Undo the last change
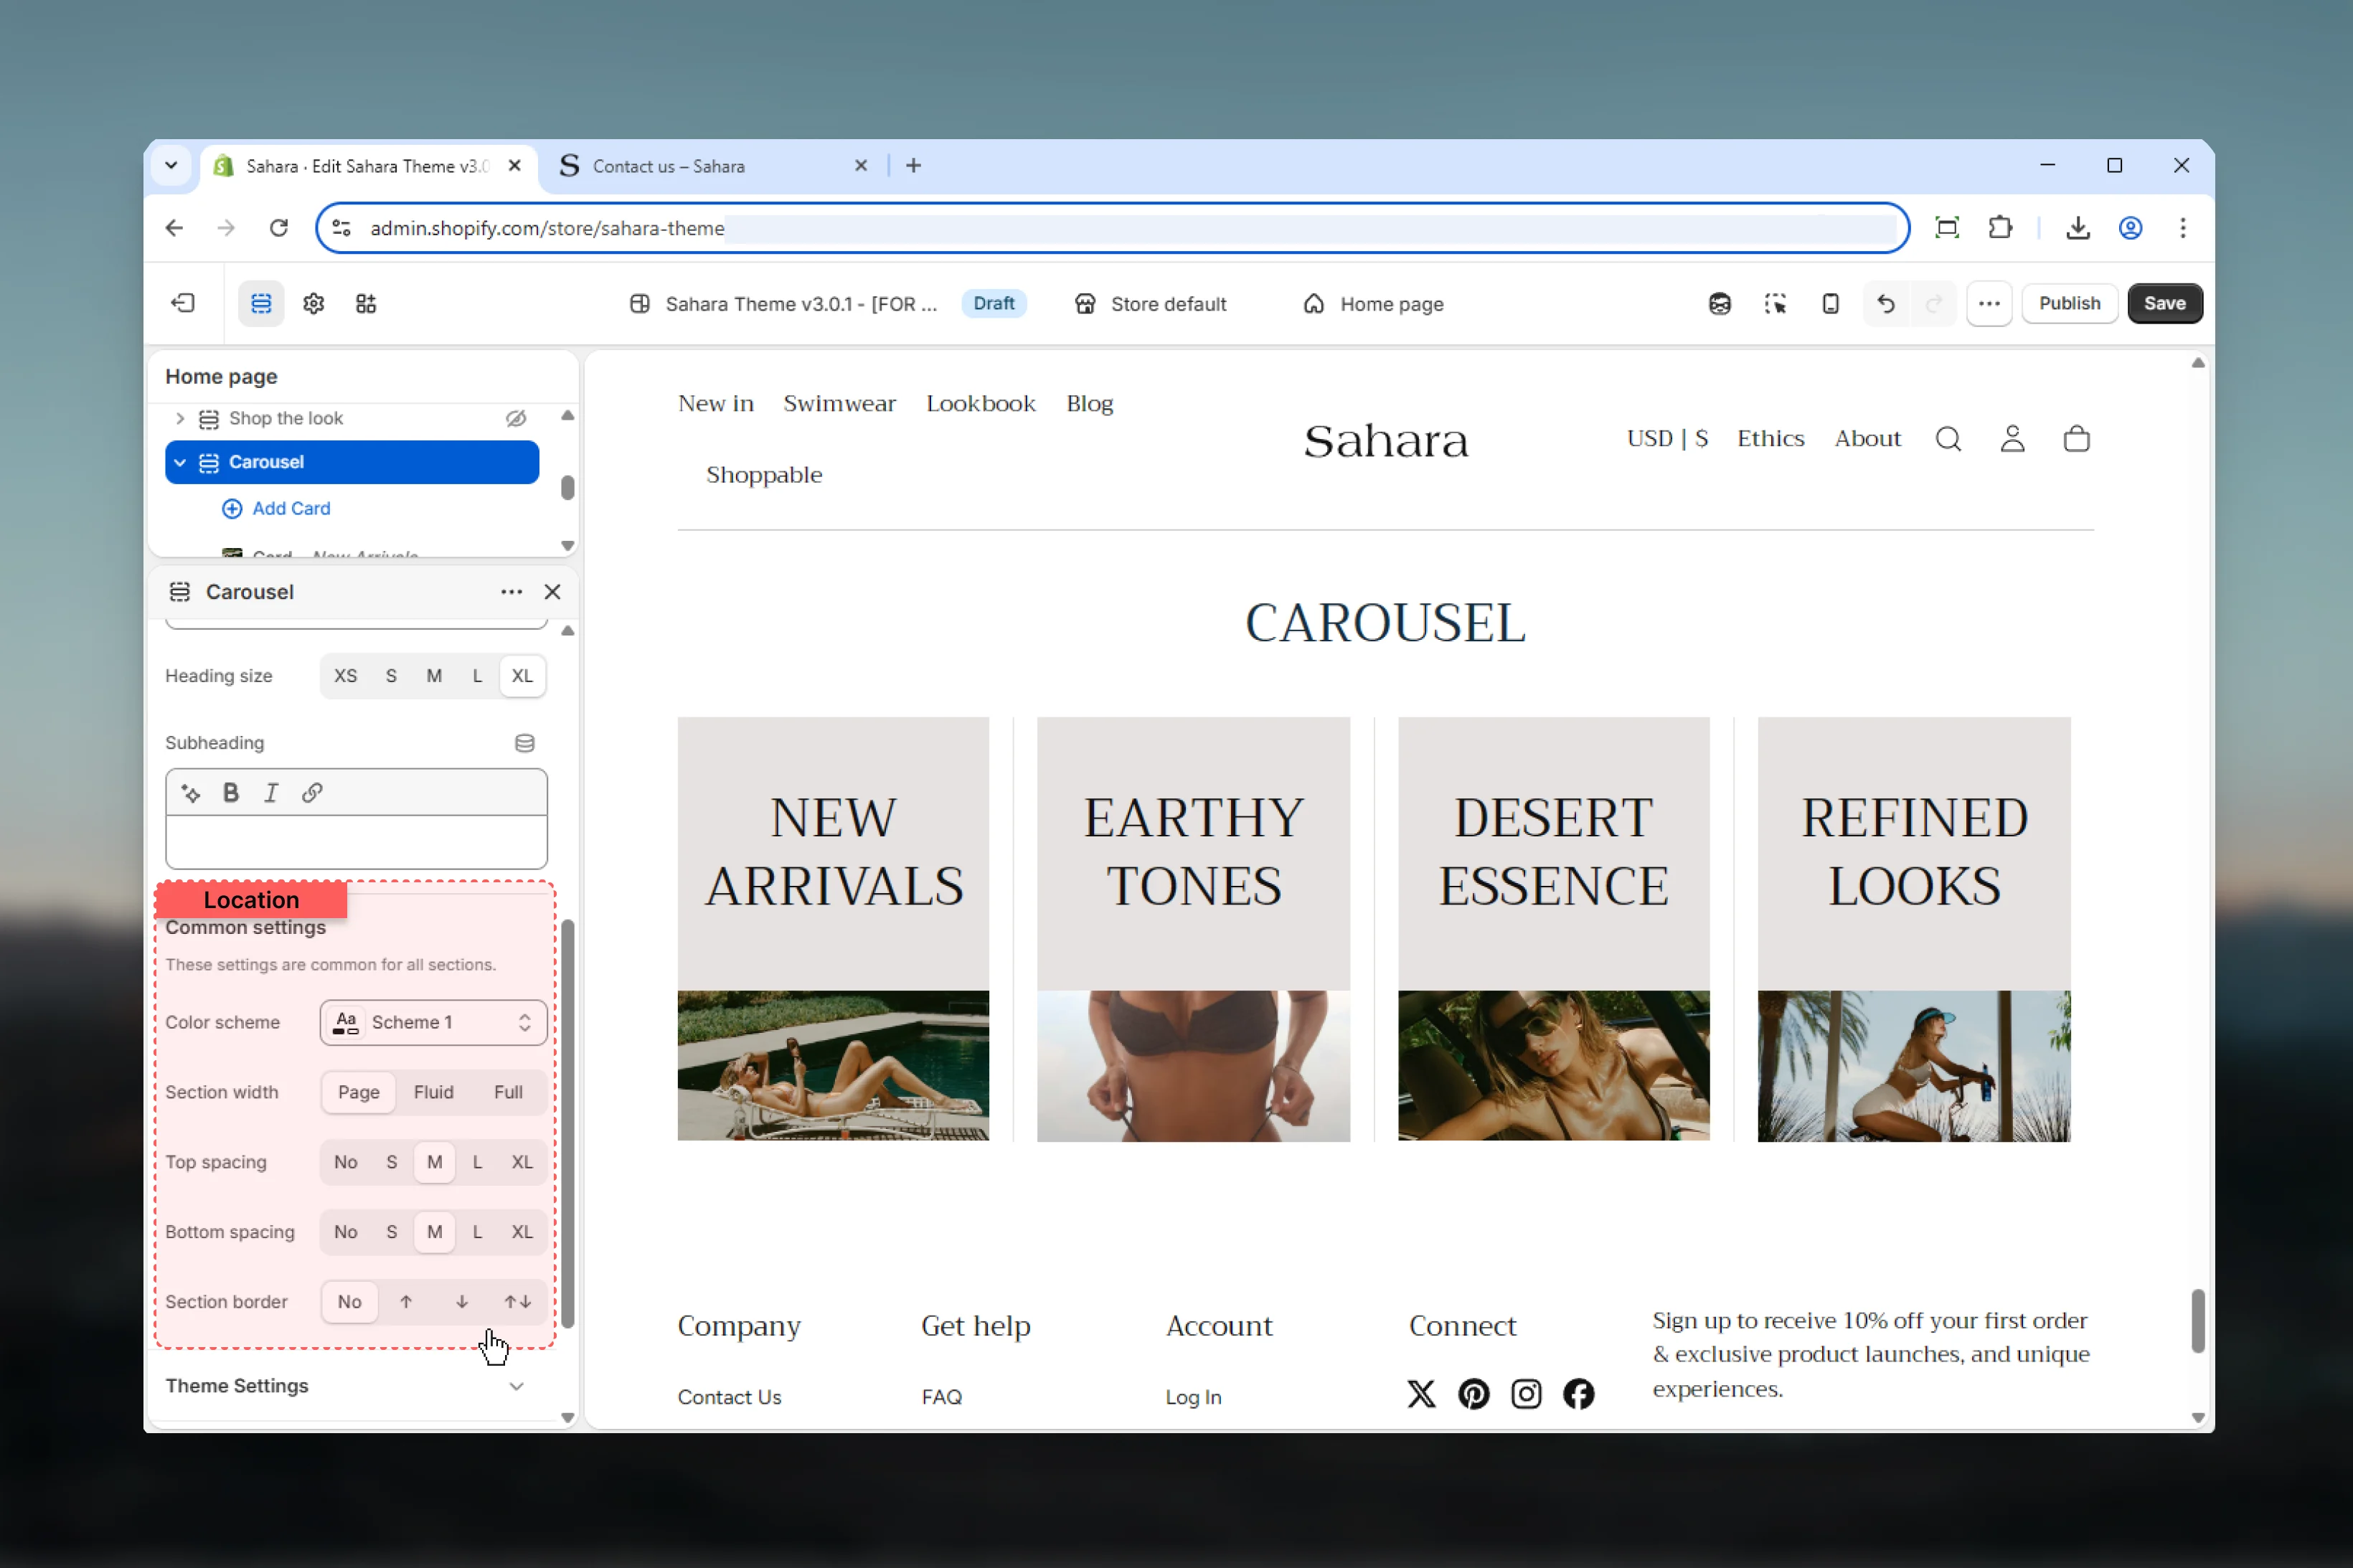2353x1568 pixels. [1885, 303]
